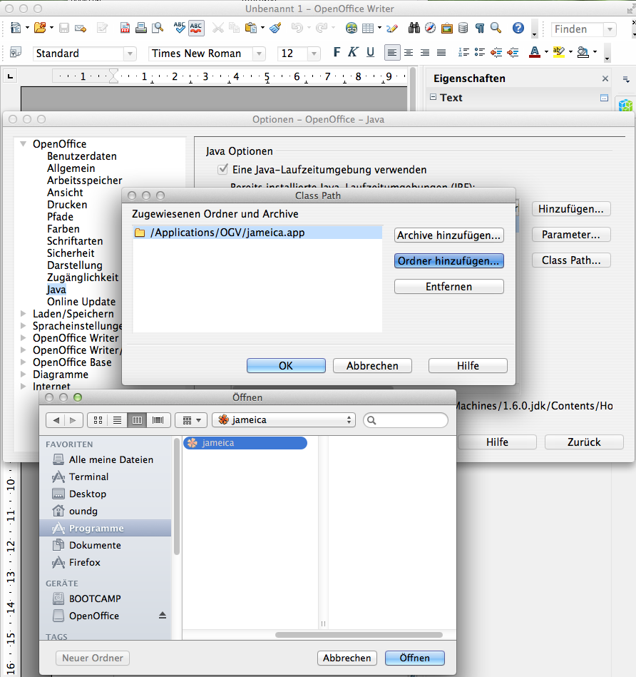Viewport: 636px width, 677px height.
Task: Click the background color paint bucket icon
Action: coord(583,52)
